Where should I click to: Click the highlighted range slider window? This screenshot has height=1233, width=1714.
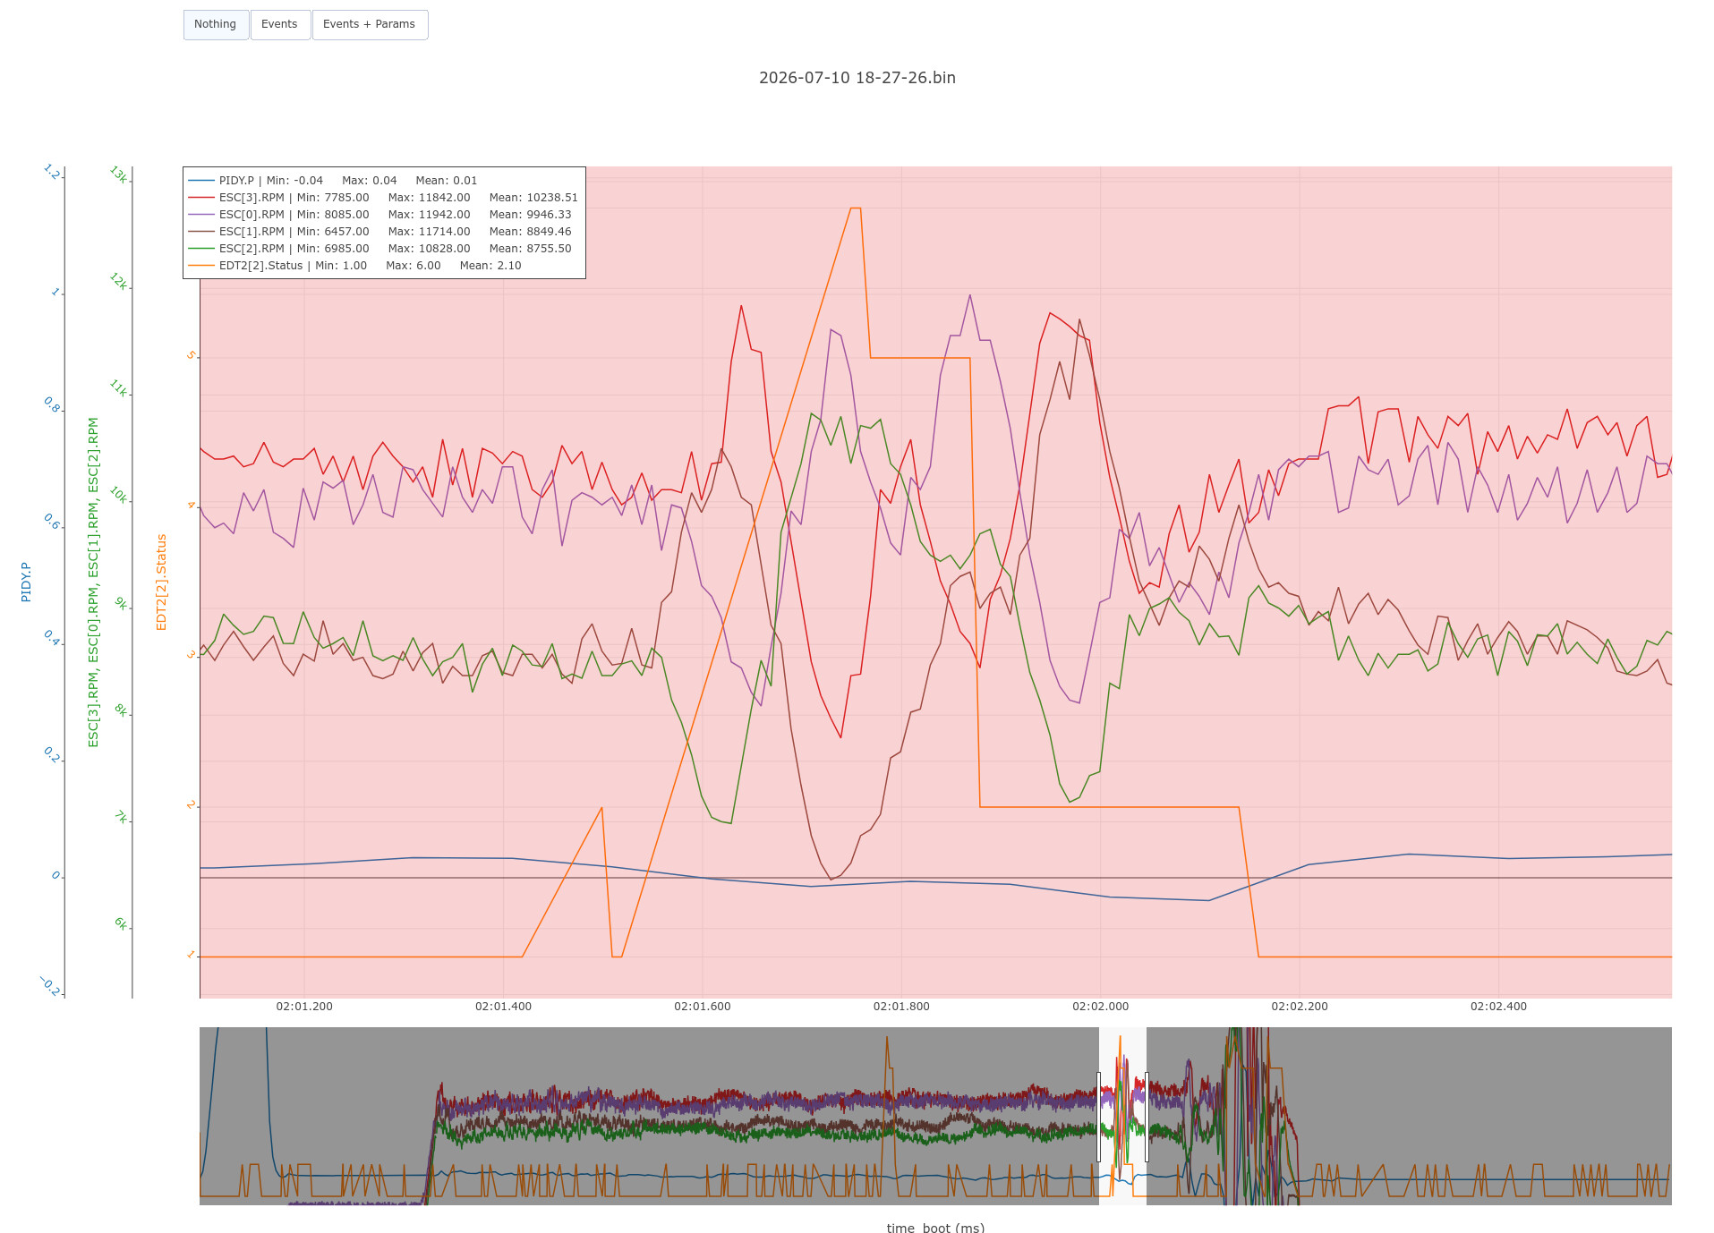[1122, 1117]
